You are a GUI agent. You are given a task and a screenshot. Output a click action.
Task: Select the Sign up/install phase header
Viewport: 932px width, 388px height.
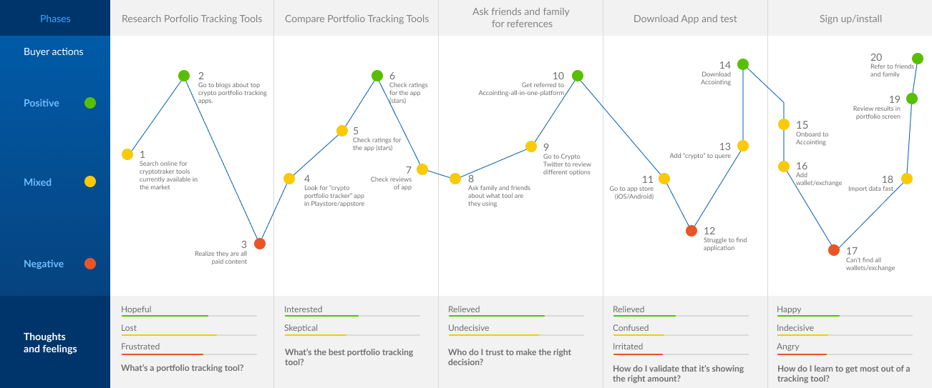click(x=850, y=19)
